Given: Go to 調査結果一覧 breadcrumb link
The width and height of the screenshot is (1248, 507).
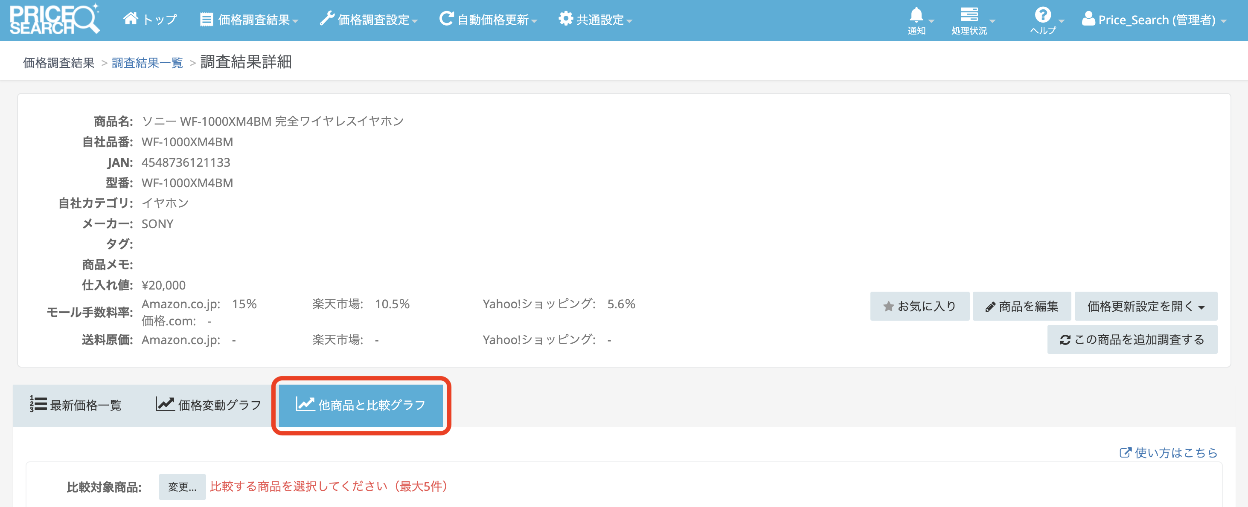Looking at the screenshot, I should (x=147, y=63).
